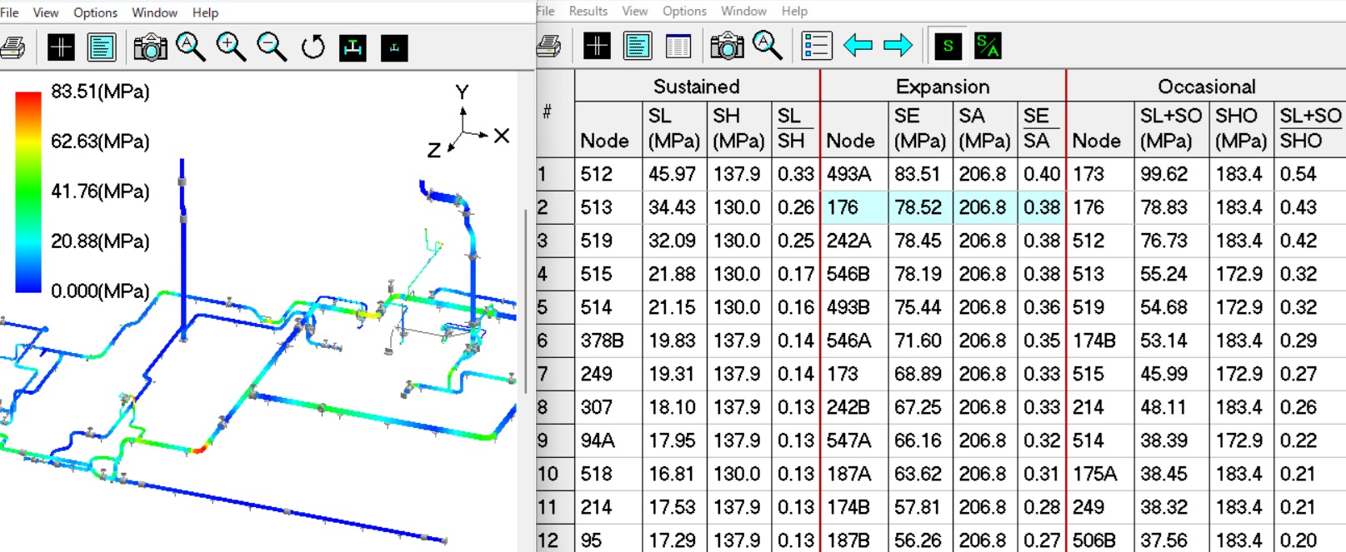This screenshot has width=1346, height=552.
Task: Click the stress color gradient legend bar
Action: click(x=28, y=191)
